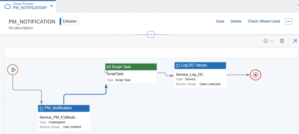Close the PM_NOTIFICATION* tab
Screen dimensions: 299x134
51,6
